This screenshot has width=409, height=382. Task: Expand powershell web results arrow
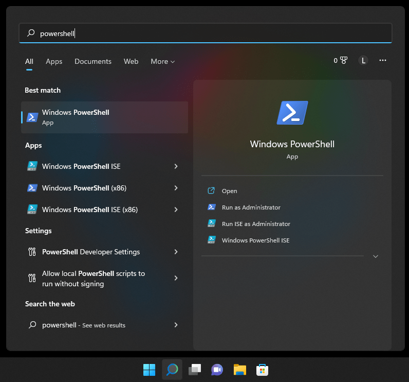pyautogui.click(x=176, y=325)
